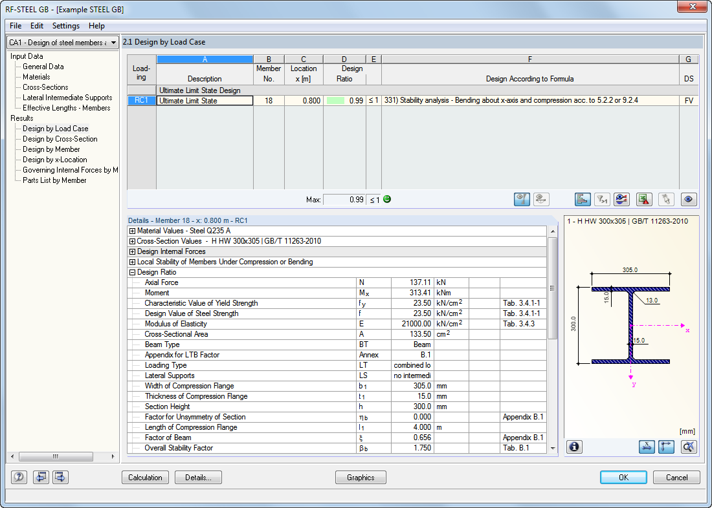Select Design by Load Case result

tap(56, 129)
